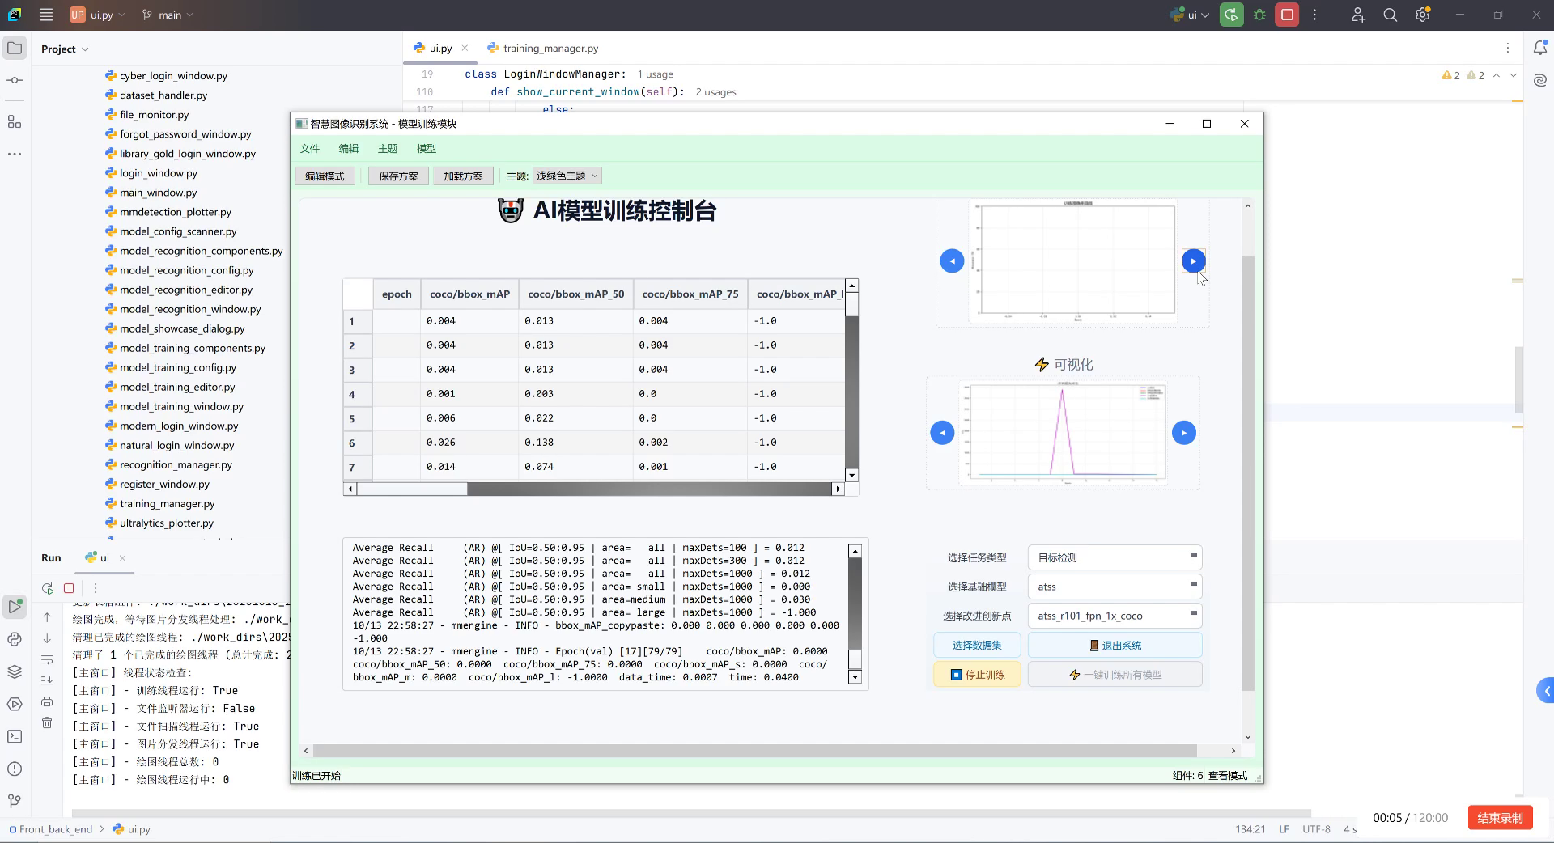Click results table horizontal scrollbar thumb

[x=413, y=489]
